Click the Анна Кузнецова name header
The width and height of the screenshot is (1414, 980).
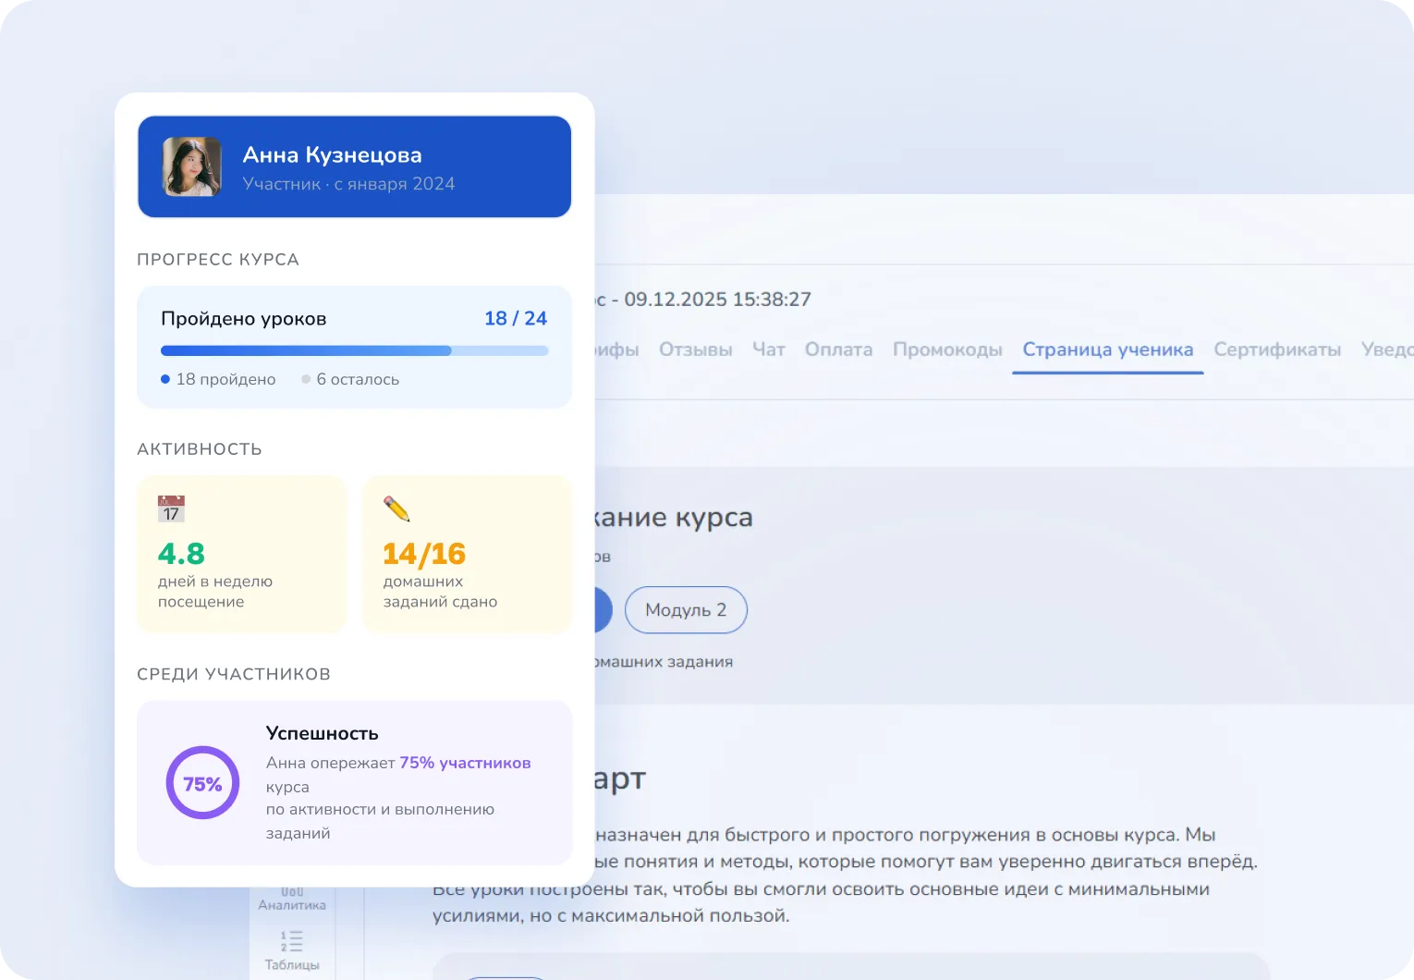click(332, 155)
